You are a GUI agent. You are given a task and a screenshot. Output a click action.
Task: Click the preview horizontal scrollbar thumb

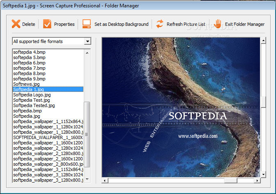231,180
